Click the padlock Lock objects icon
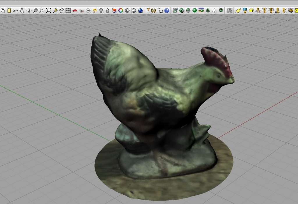The height and width of the screenshot is (204, 298). point(108,11)
